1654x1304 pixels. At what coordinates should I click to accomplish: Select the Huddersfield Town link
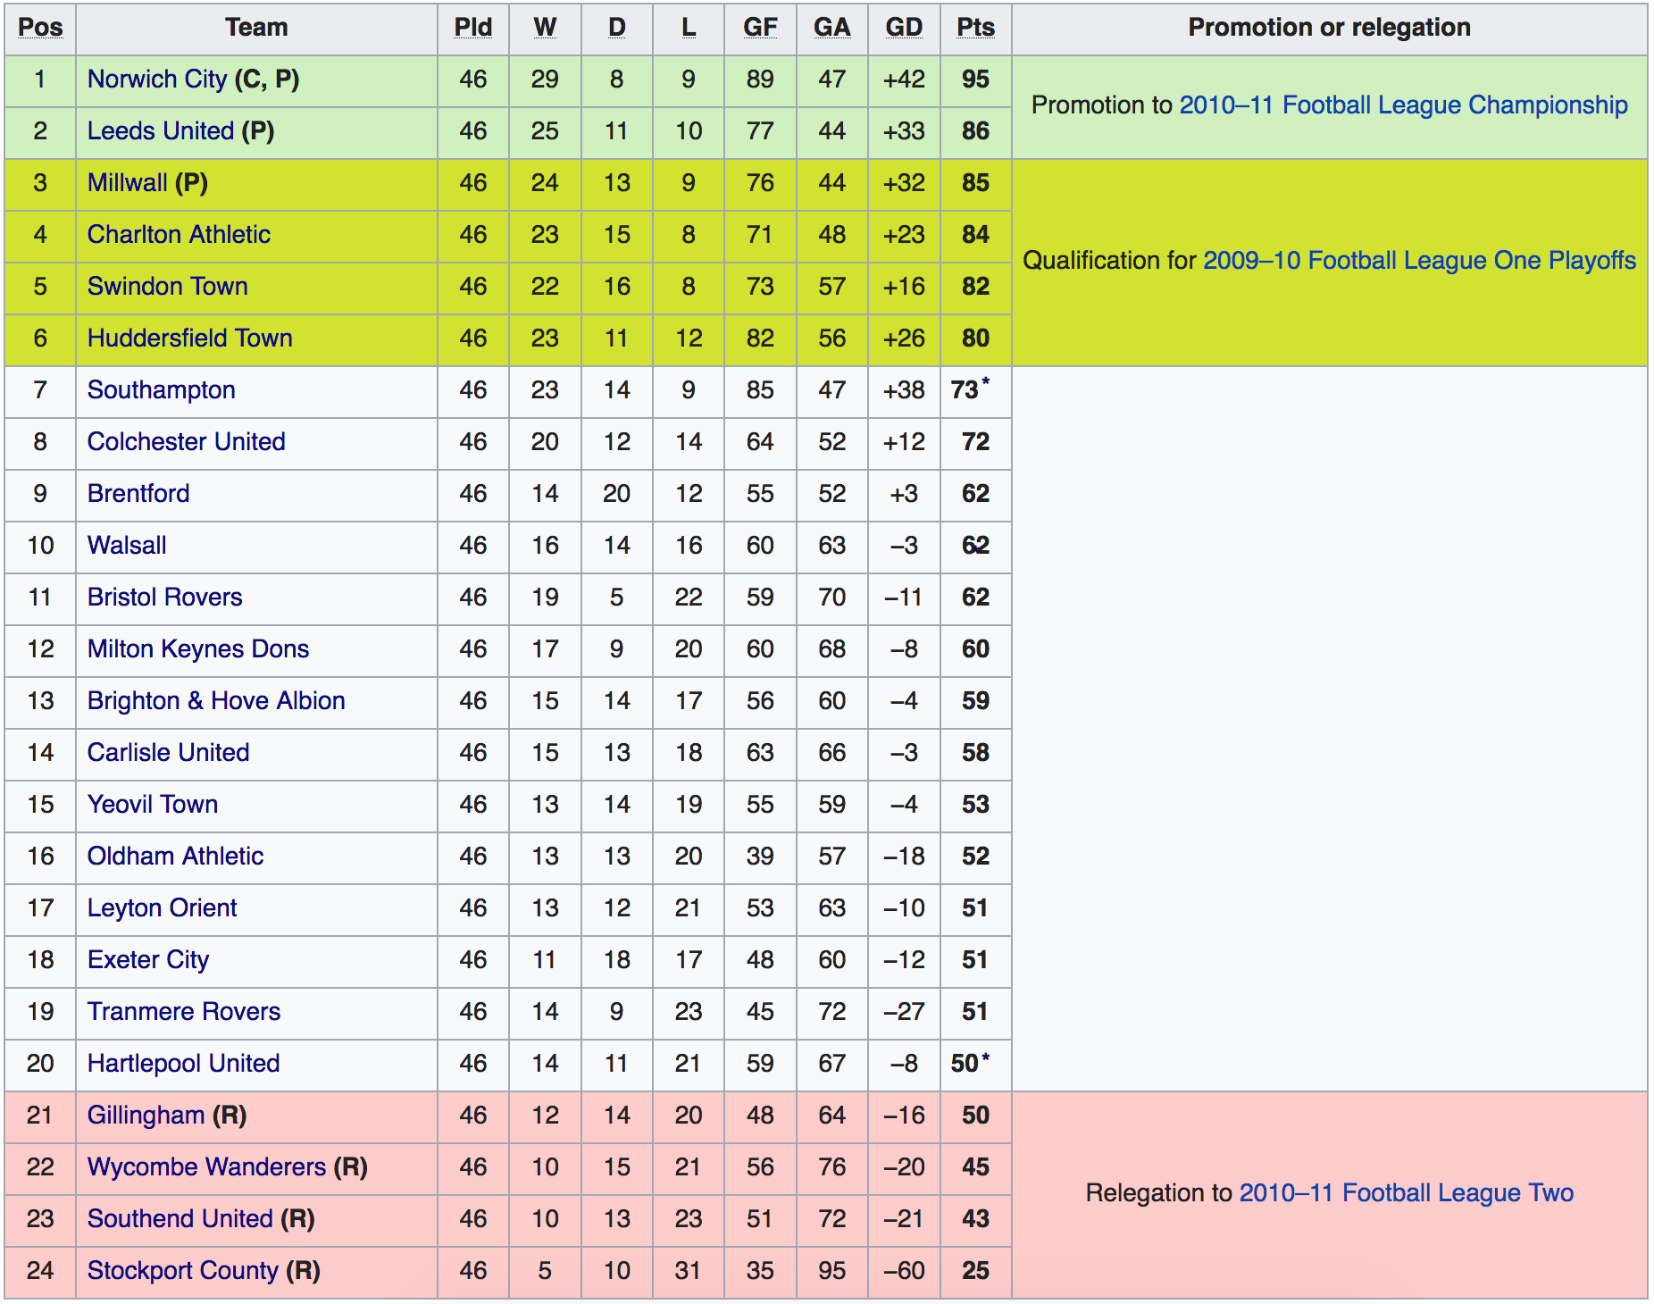[x=189, y=339]
